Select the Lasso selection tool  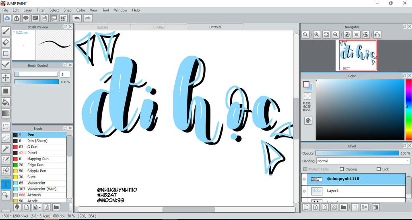6,138
